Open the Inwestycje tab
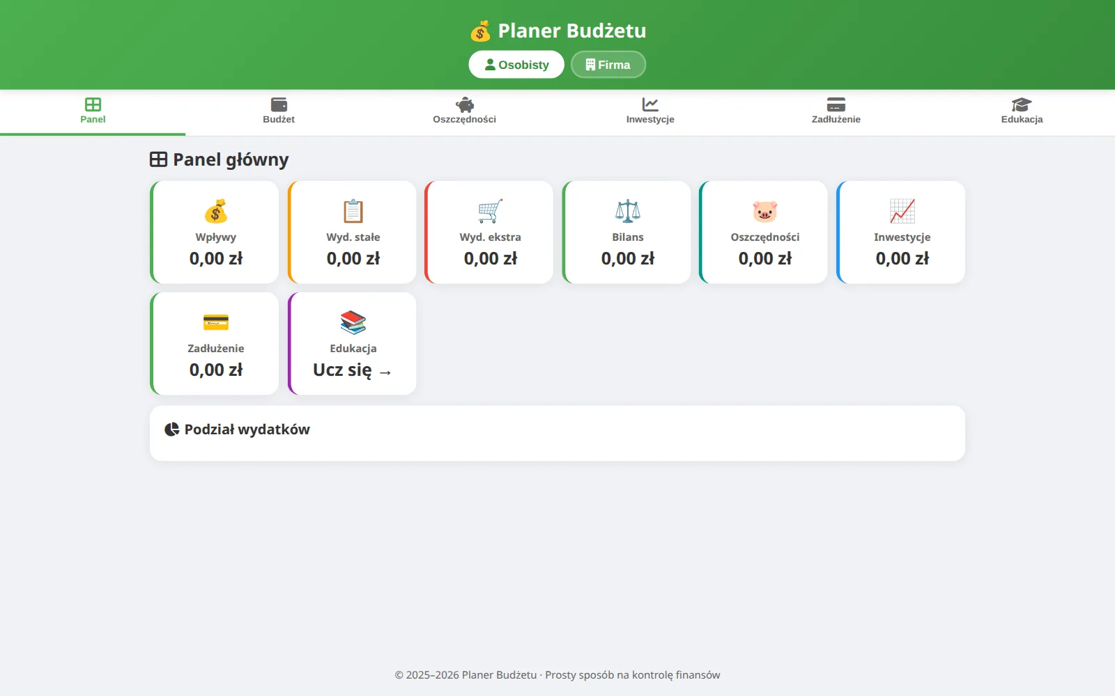Screen dimensions: 1115x696 tap(650, 111)
